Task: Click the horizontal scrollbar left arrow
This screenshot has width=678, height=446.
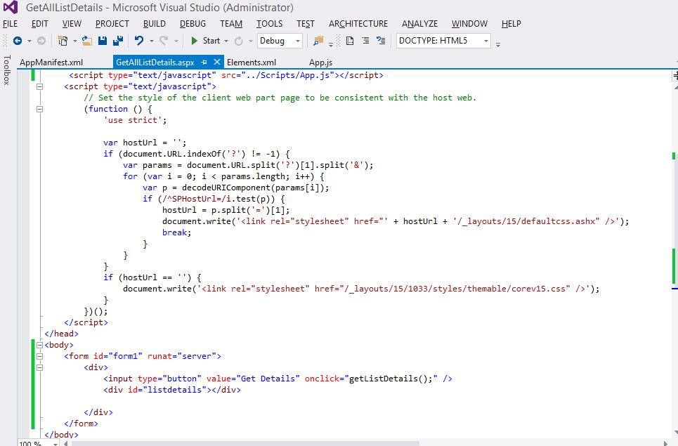Action: coord(66,443)
